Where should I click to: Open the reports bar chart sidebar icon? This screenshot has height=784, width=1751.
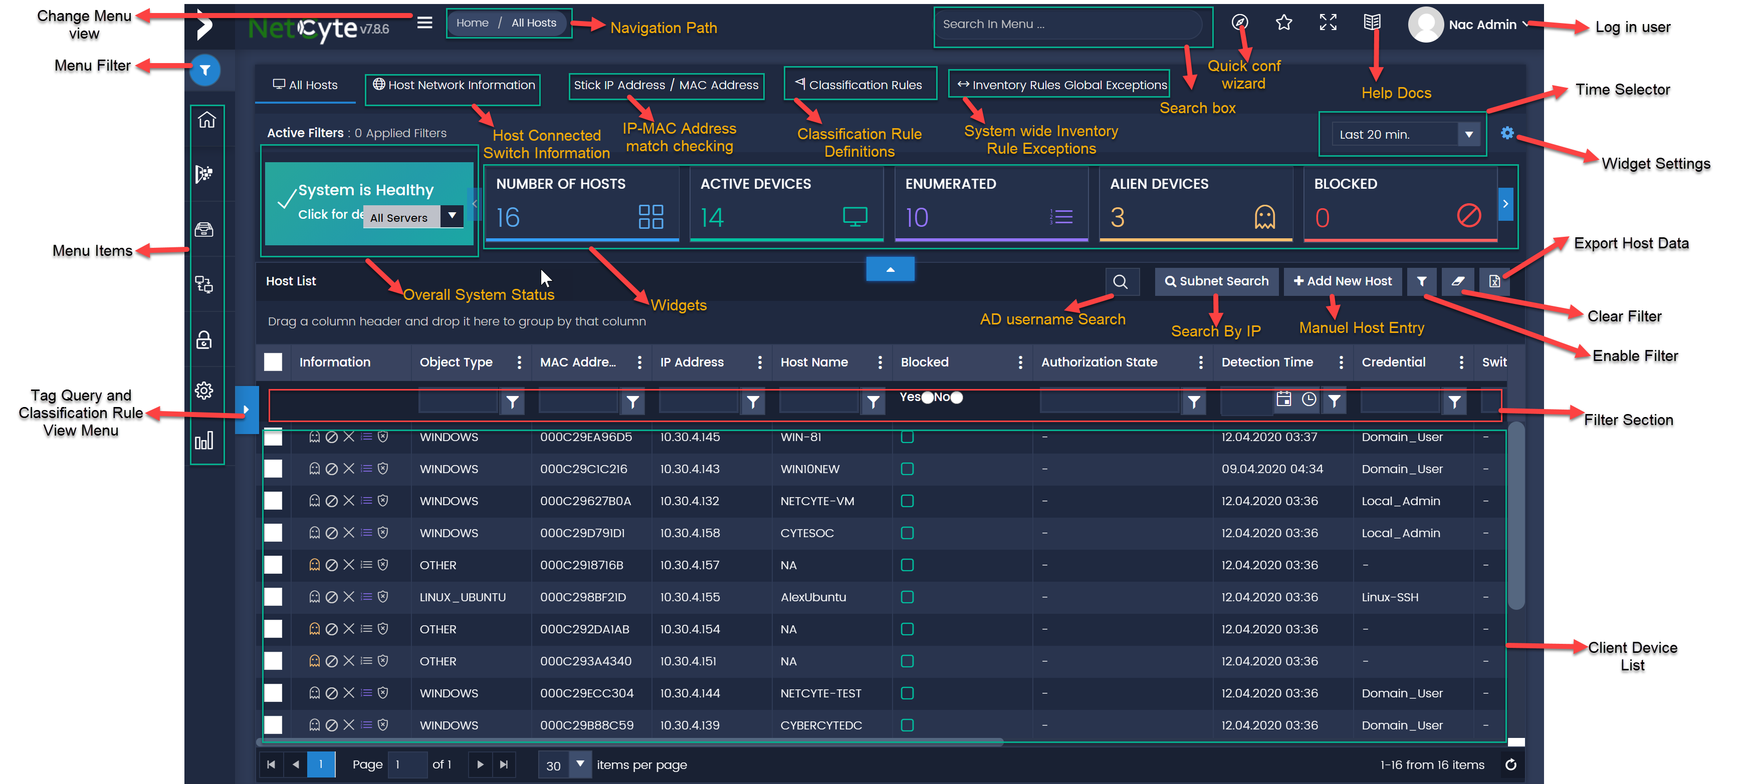pos(204,441)
